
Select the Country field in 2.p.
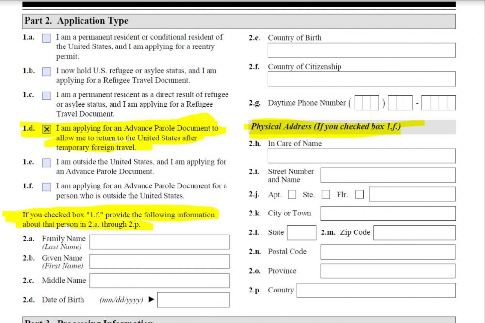pyautogui.click(x=376, y=290)
